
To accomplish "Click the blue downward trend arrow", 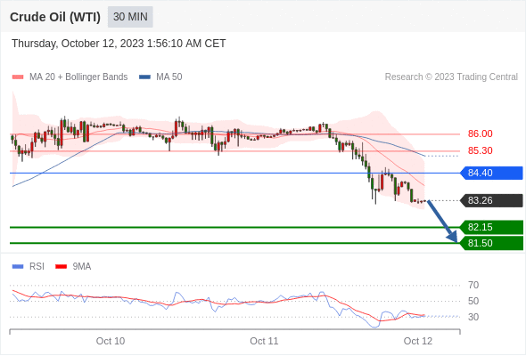I will [443, 222].
